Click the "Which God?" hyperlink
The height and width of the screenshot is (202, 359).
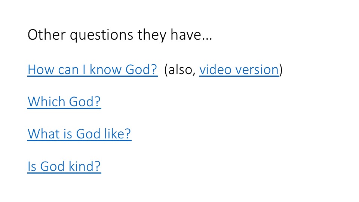[x=64, y=102]
